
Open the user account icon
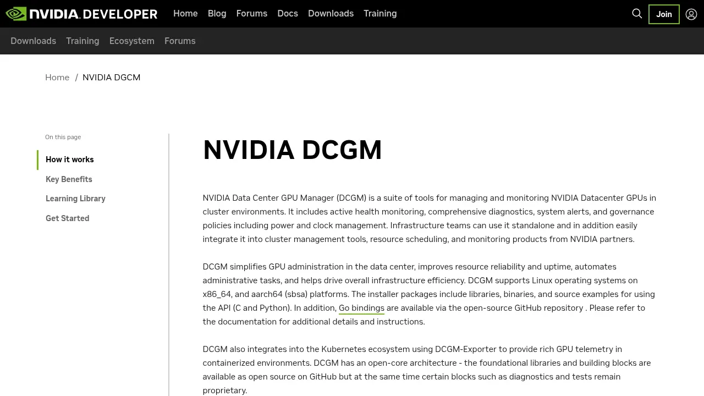coord(691,14)
